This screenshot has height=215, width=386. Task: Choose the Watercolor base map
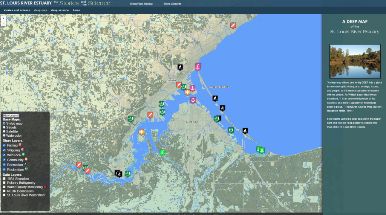(4, 136)
